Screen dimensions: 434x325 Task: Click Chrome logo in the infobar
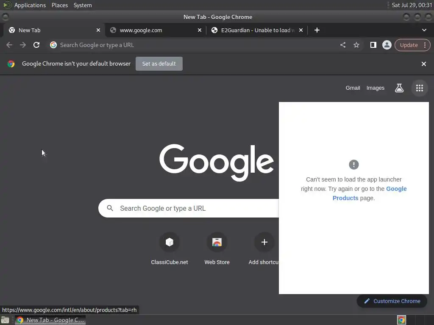[x=11, y=64]
